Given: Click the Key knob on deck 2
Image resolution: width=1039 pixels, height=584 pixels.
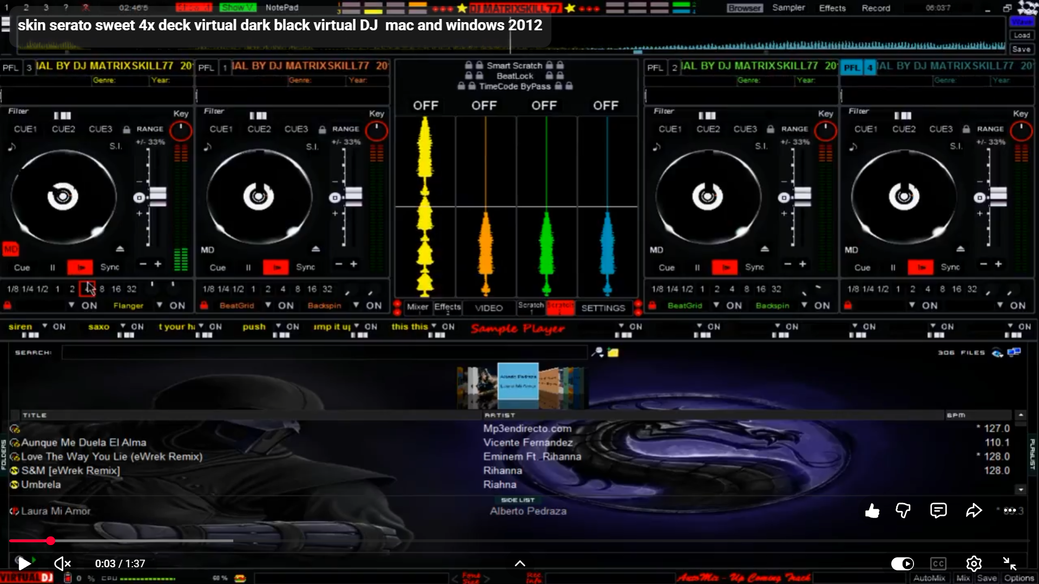Looking at the screenshot, I should (x=825, y=131).
